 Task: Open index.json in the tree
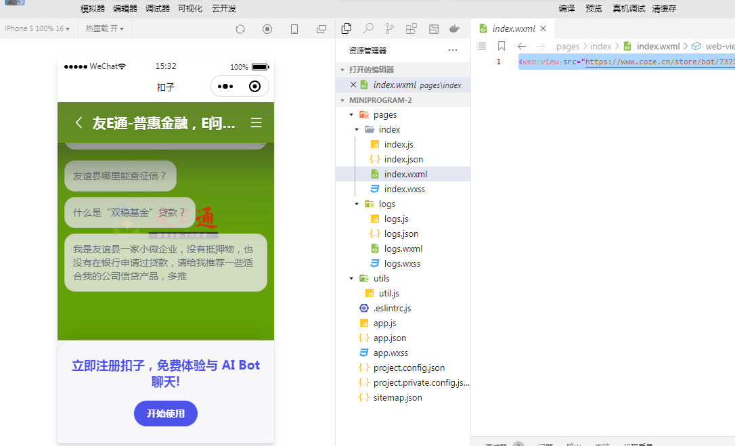tap(403, 160)
